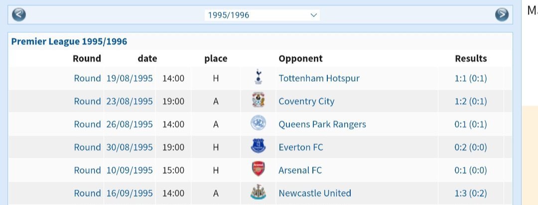The height and width of the screenshot is (205, 538).
Task: Click the Tottenham Hotspur club crest
Action: pos(258,78)
